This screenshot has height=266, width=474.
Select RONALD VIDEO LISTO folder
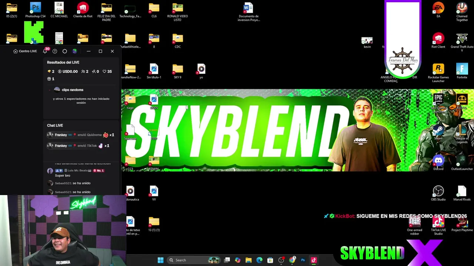coord(177,12)
